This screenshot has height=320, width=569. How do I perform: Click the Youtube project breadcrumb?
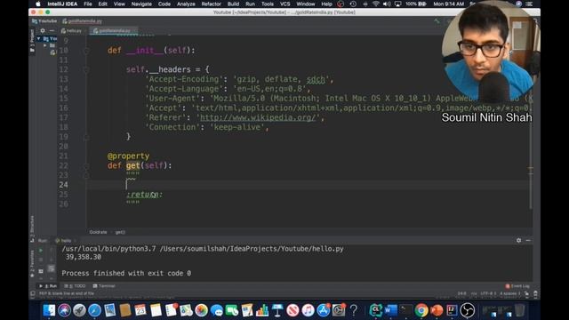click(x=44, y=21)
